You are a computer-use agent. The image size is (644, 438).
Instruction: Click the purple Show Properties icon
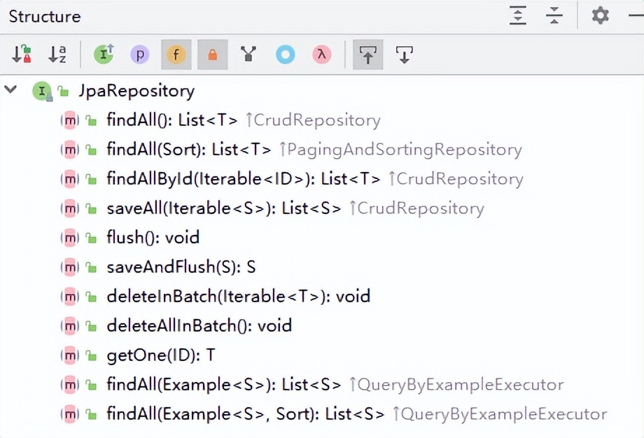tap(140, 55)
